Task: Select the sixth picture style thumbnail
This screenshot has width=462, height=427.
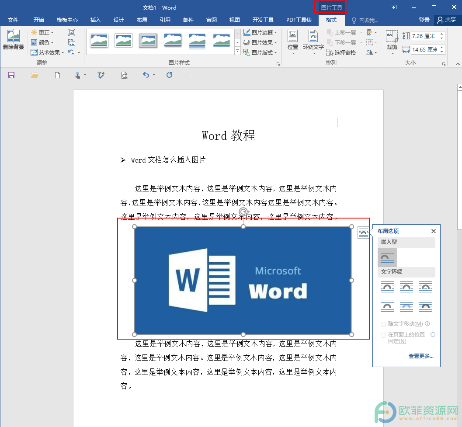Action: point(221,40)
